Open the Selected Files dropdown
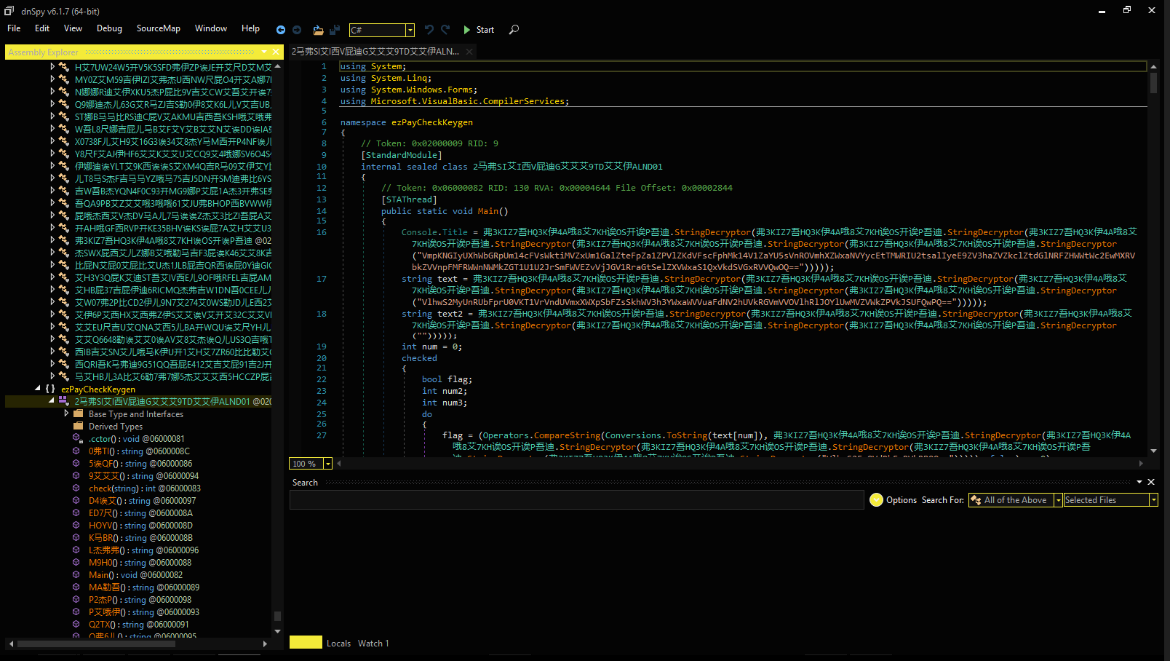1170x661 pixels. tap(1110, 500)
